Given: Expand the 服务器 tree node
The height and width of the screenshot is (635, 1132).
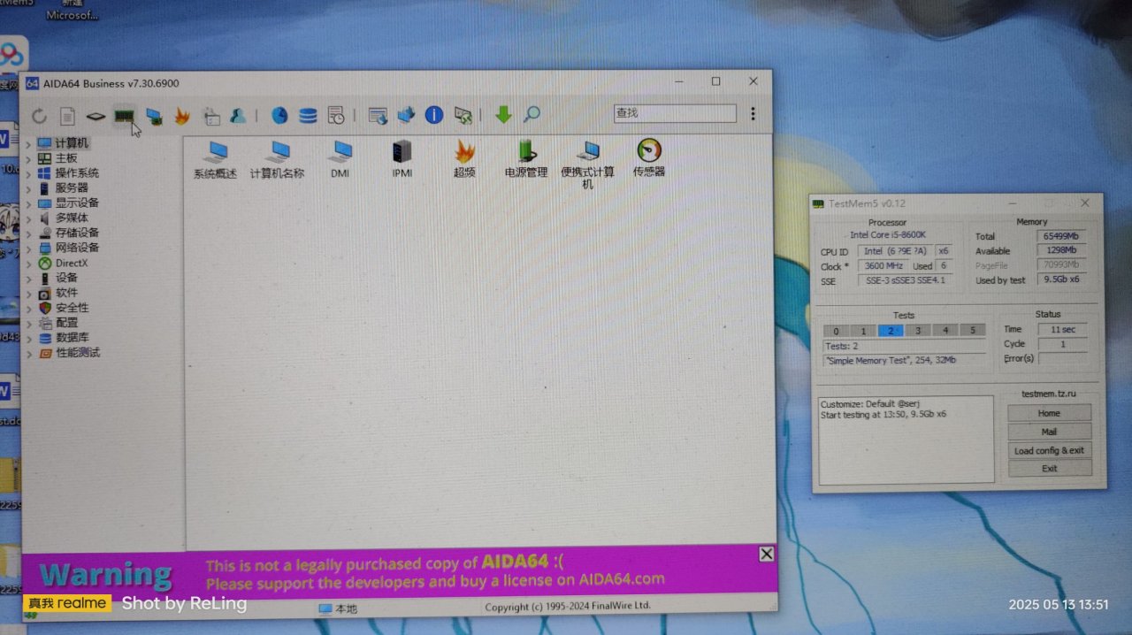Looking at the screenshot, I should point(29,188).
